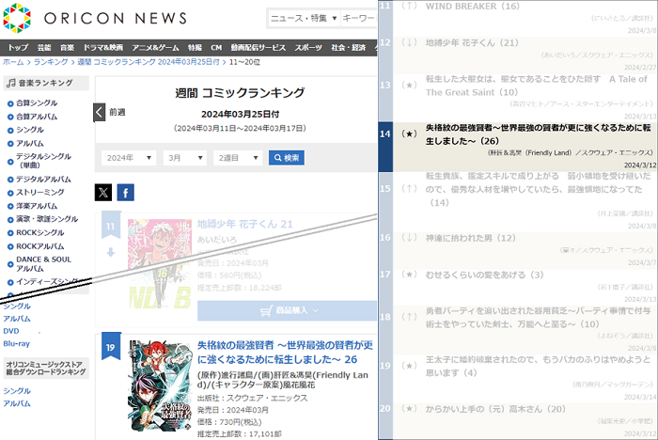Open the 2024年 year dropdown
The width and height of the screenshot is (658, 440).
coord(129,158)
